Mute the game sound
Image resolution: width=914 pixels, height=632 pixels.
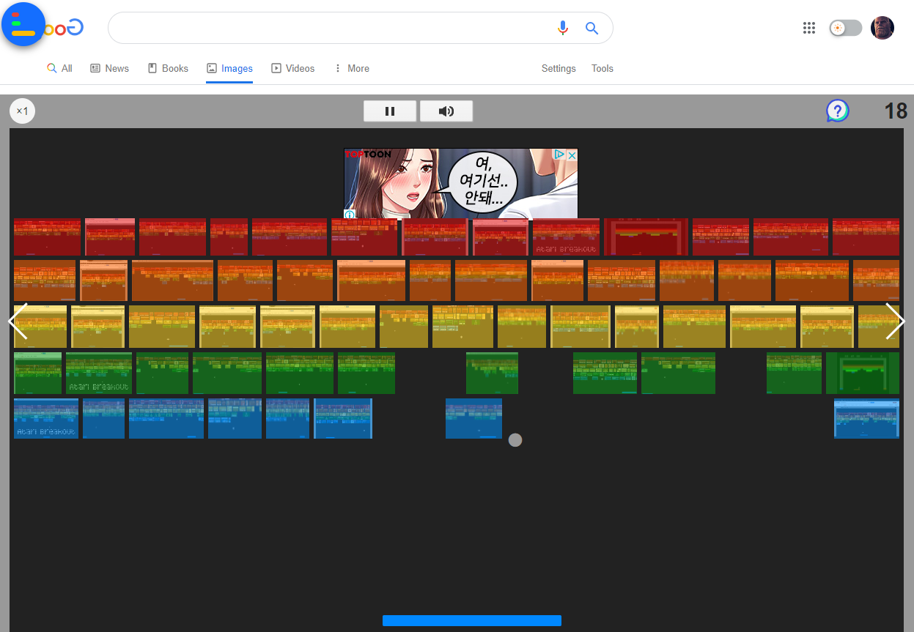[446, 111]
